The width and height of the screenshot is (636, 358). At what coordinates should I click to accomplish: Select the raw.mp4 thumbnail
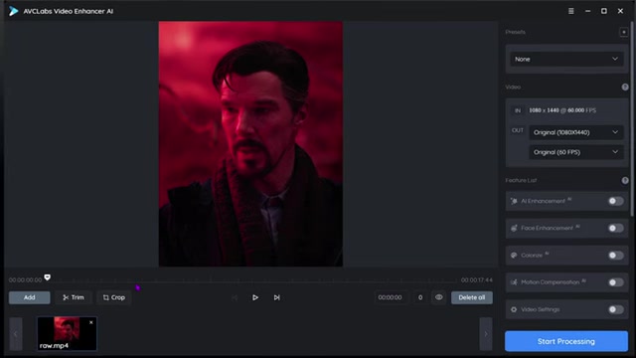(x=67, y=334)
